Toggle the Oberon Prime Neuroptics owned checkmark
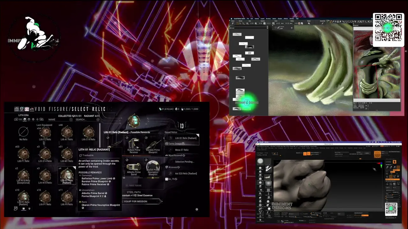Image resolution: width=408 pixels, height=229 pixels. pos(146,160)
